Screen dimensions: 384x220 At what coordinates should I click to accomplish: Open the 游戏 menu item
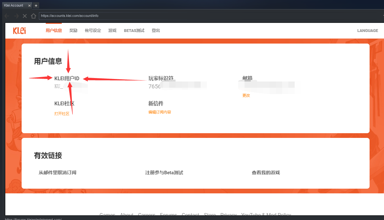point(112,31)
